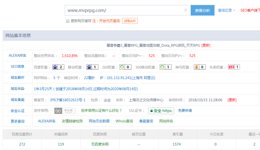The height and width of the screenshot is (150, 260).
Task: Open the Whois查询 link
Action: (x=124, y=121)
